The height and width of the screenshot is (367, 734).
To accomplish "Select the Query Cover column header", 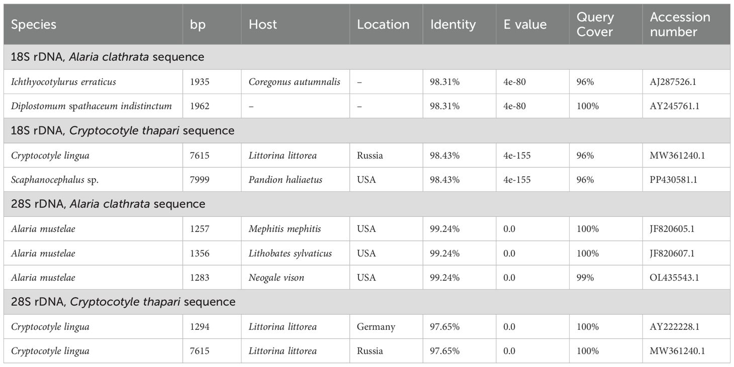I will (595, 25).
